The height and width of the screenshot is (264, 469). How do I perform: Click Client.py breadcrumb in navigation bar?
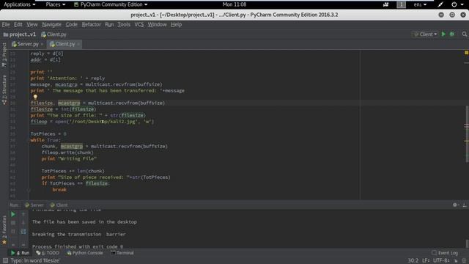click(53, 34)
